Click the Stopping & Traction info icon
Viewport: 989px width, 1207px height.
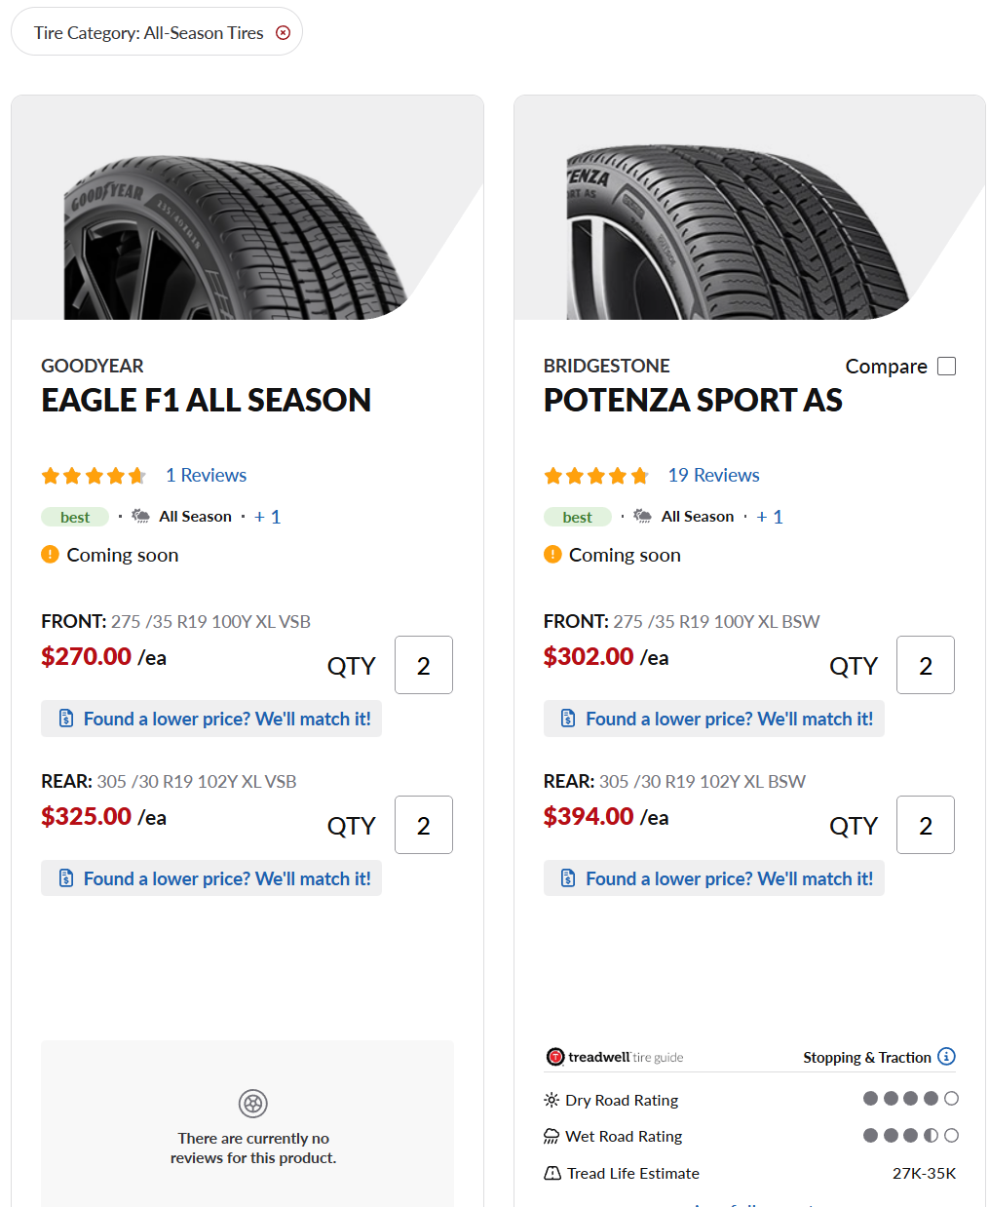(946, 1057)
